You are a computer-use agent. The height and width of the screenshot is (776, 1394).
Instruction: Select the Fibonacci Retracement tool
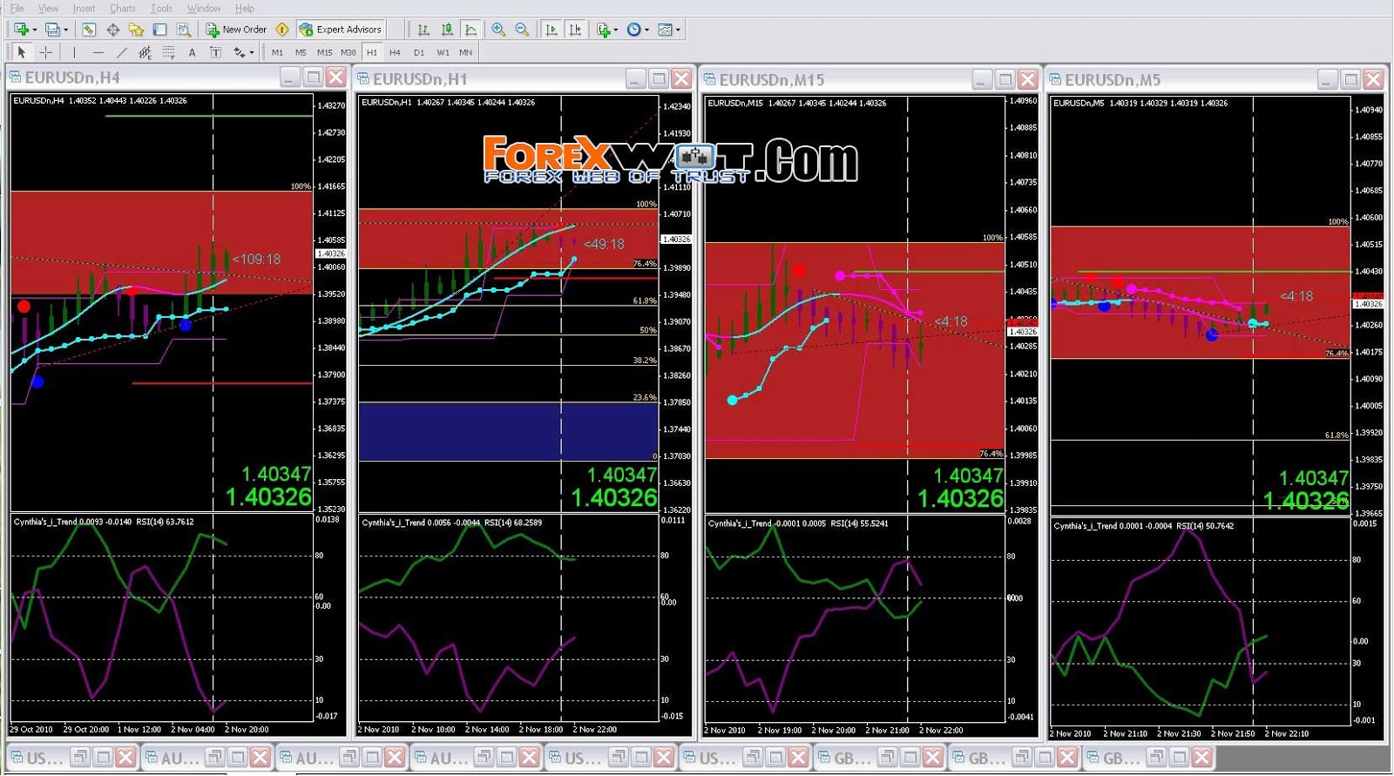pos(168,52)
